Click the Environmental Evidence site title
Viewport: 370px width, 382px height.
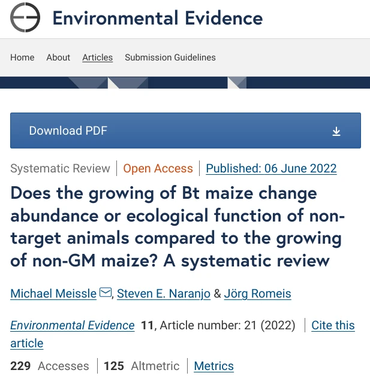click(157, 18)
